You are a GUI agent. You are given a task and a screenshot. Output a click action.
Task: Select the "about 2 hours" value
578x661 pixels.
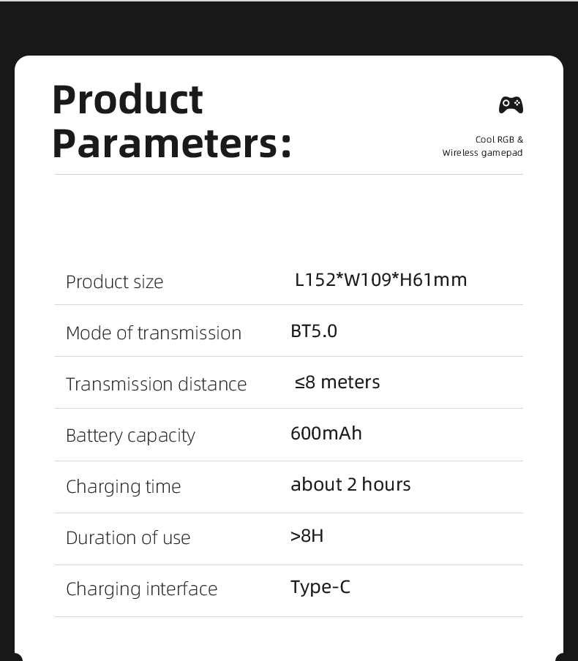click(350, 485)
